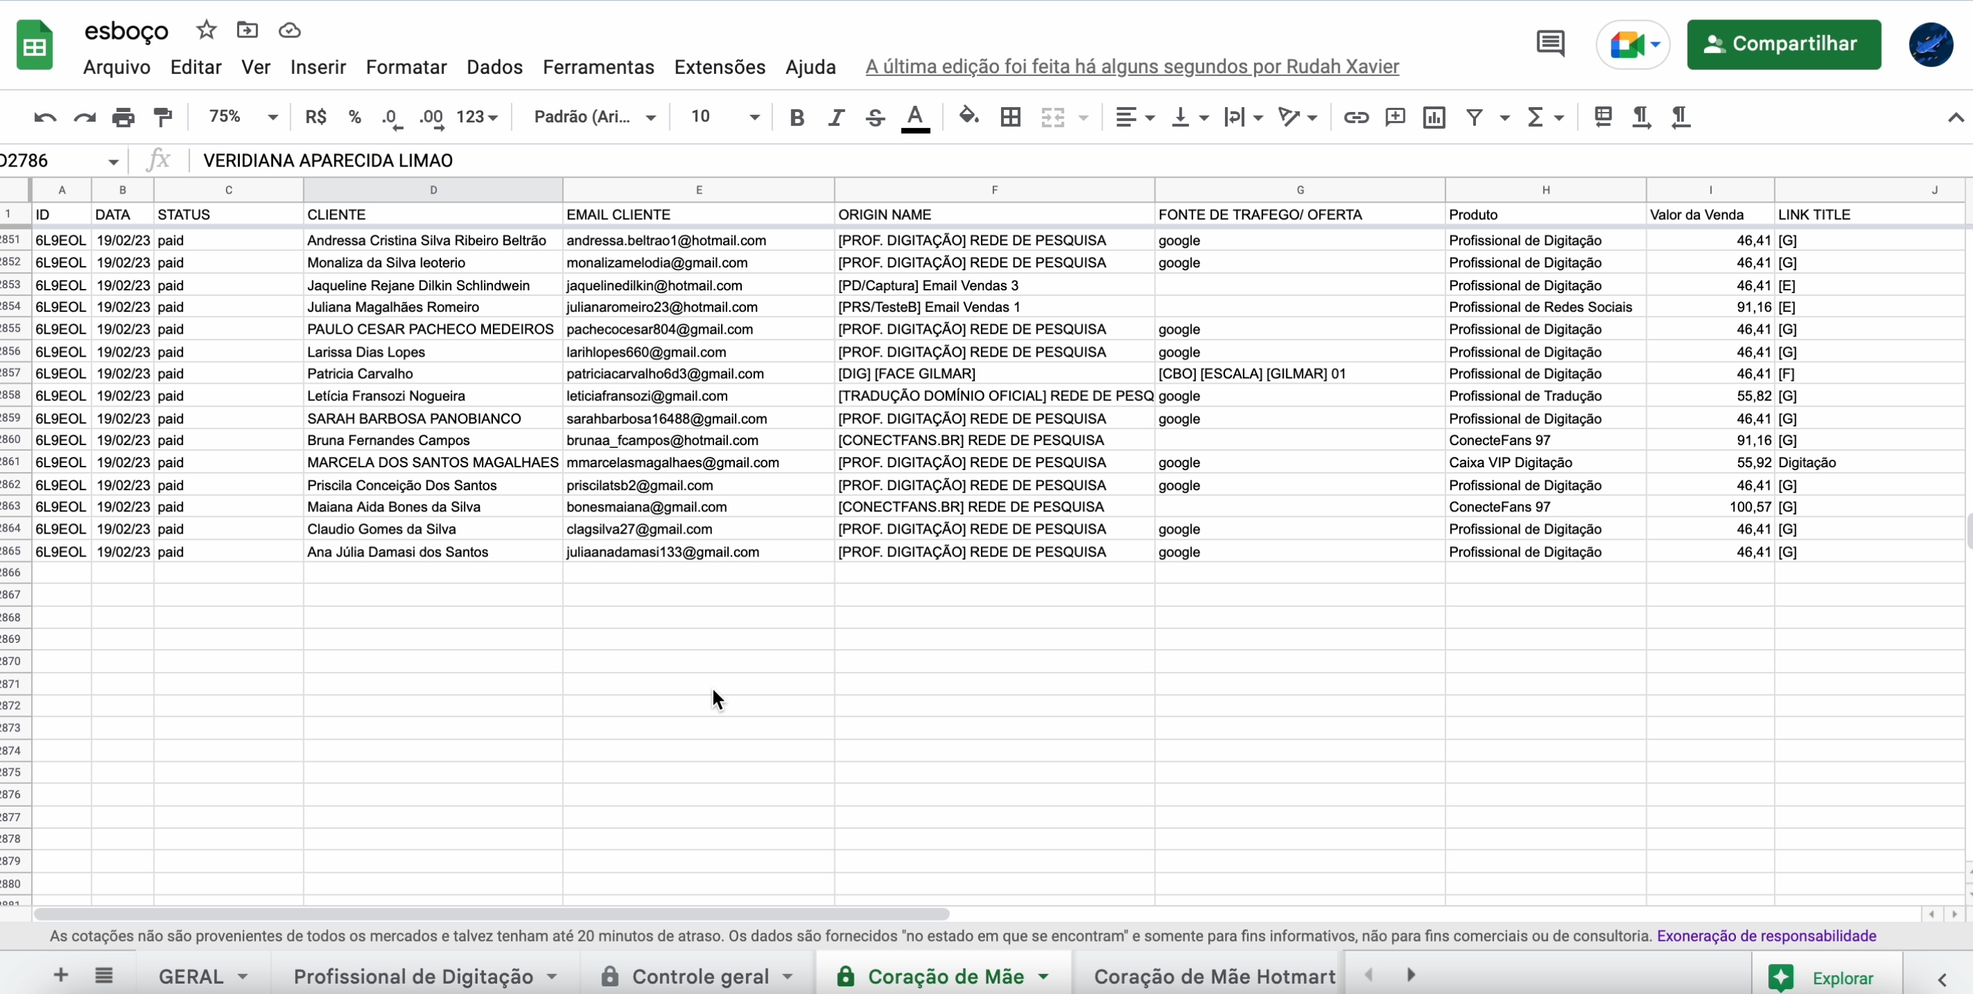This screenshot has height=994, width=1973.
Task: Insert link with chain icon
Action: 1356,118
